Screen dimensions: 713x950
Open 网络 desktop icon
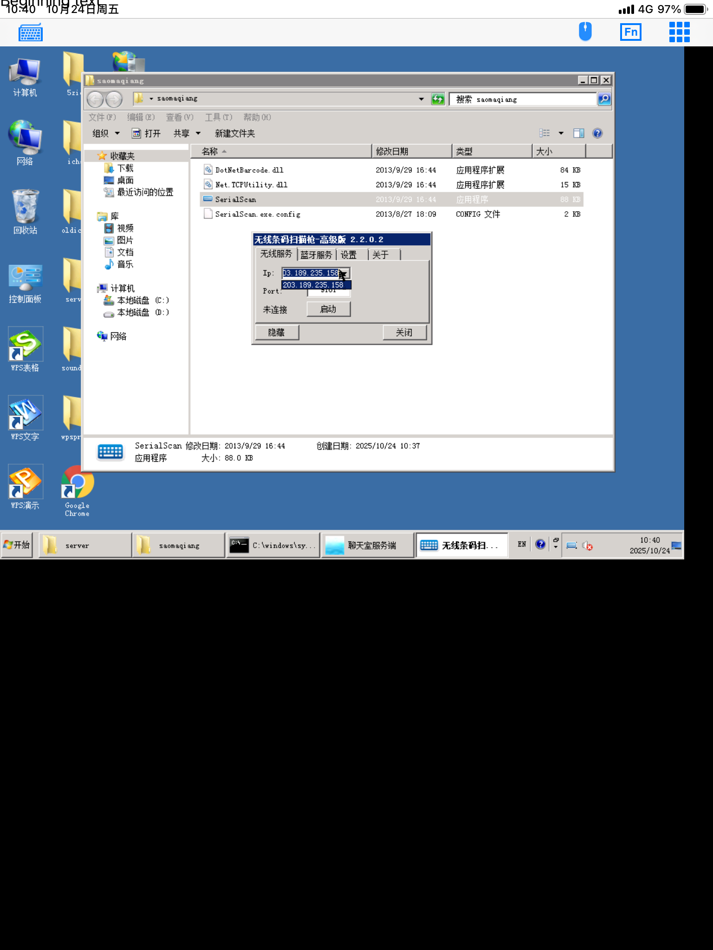click(25, 143)
